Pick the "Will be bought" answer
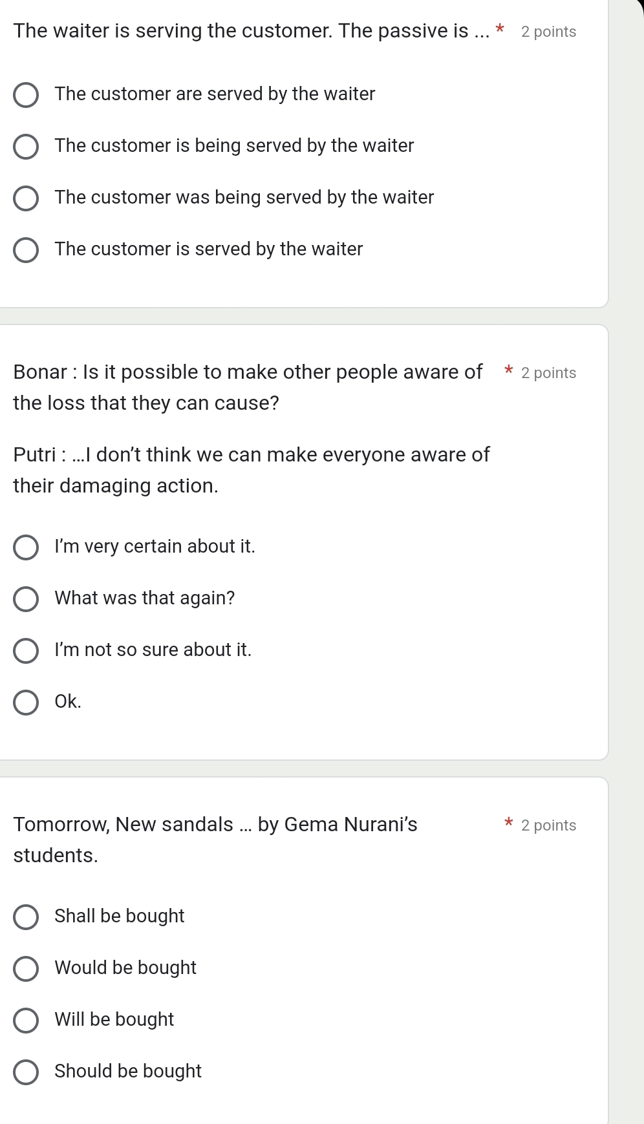The height and width of the screenshot is (1124, 644). point(26,1020)
